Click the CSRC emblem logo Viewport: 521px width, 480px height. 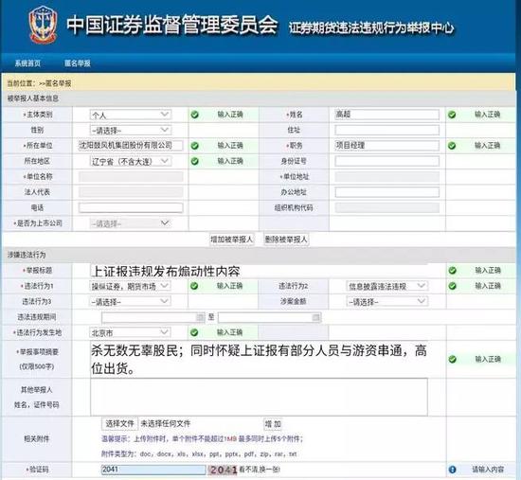coord(43,25)
